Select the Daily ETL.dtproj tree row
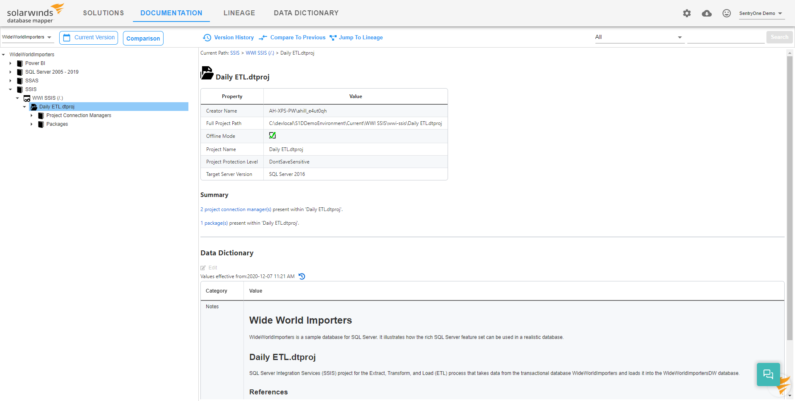 [x=109, y=107]
